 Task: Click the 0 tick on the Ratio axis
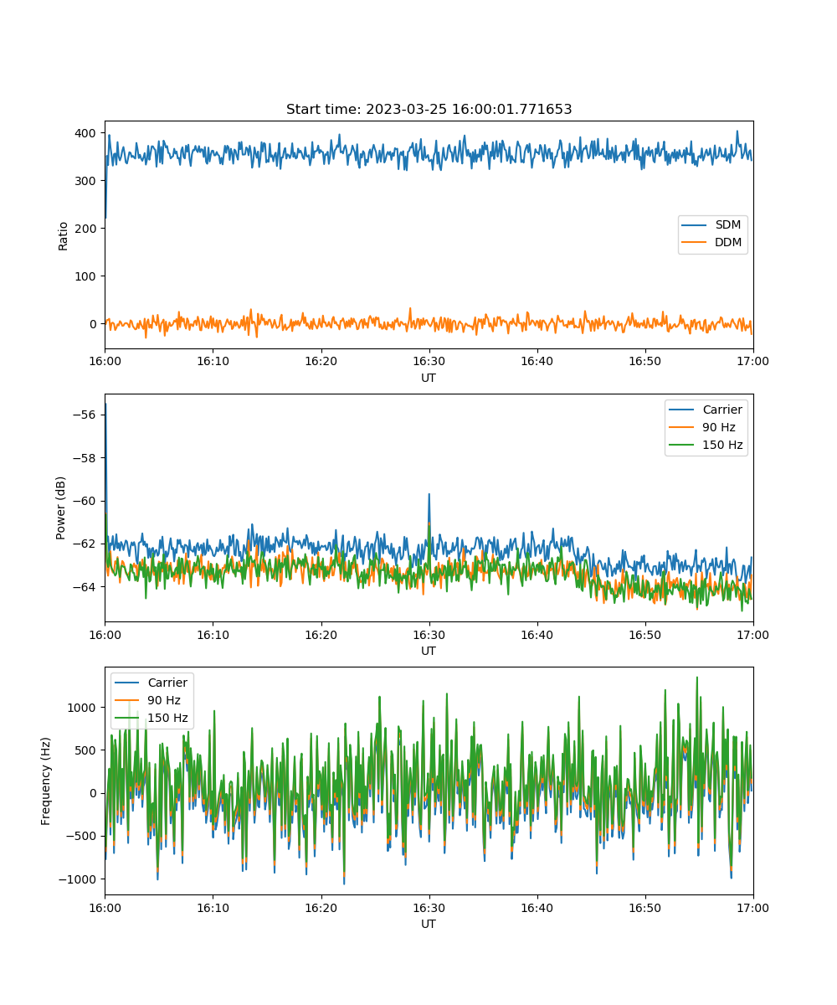pyautogui.click(x=94, y=324)
